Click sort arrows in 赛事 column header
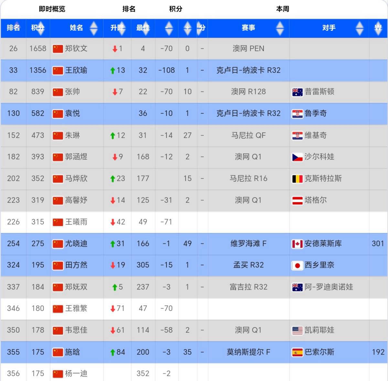 280,28
